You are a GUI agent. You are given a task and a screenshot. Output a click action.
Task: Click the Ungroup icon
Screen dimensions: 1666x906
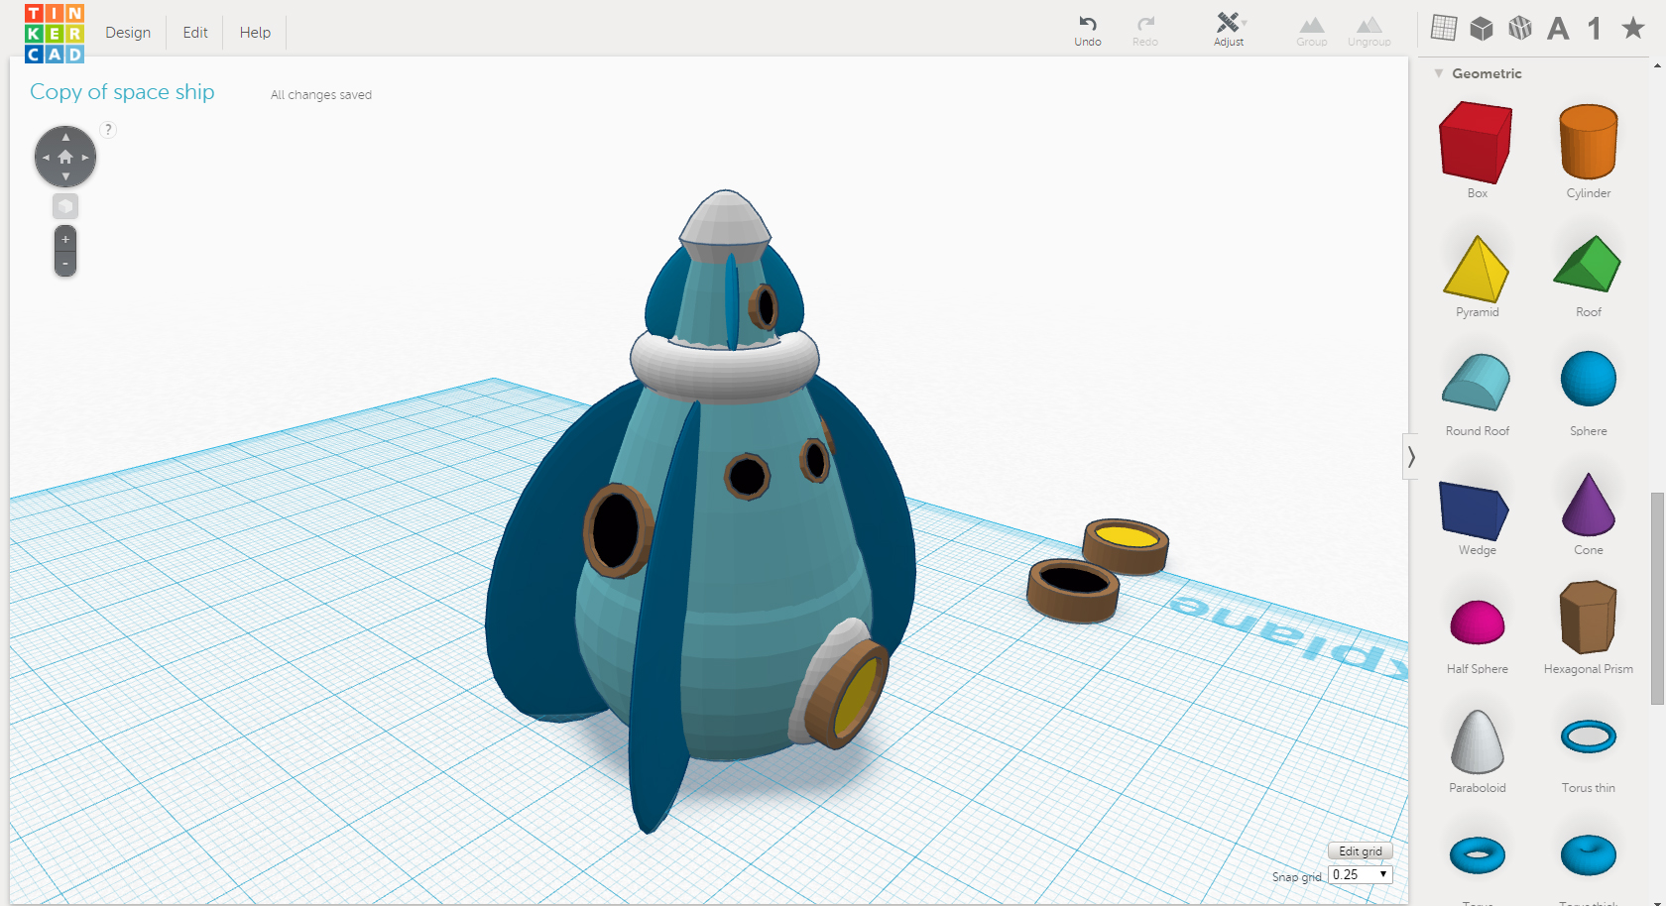(1369, 30)
